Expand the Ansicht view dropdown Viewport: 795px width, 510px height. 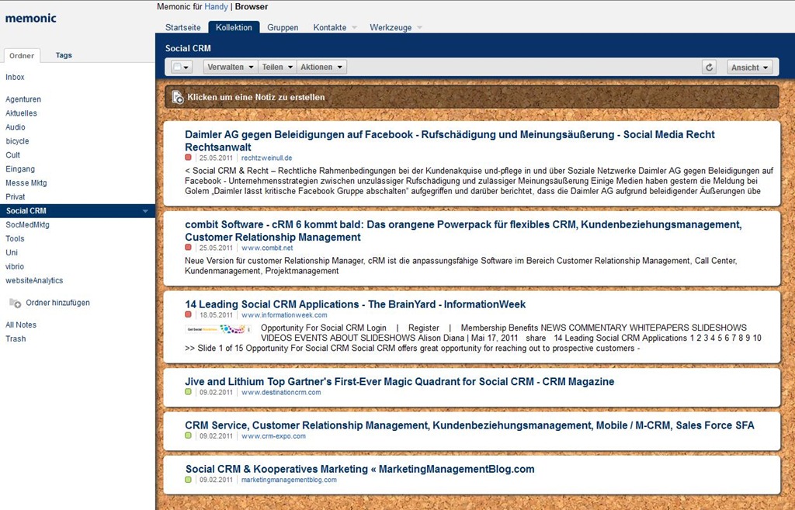(749, 68)
